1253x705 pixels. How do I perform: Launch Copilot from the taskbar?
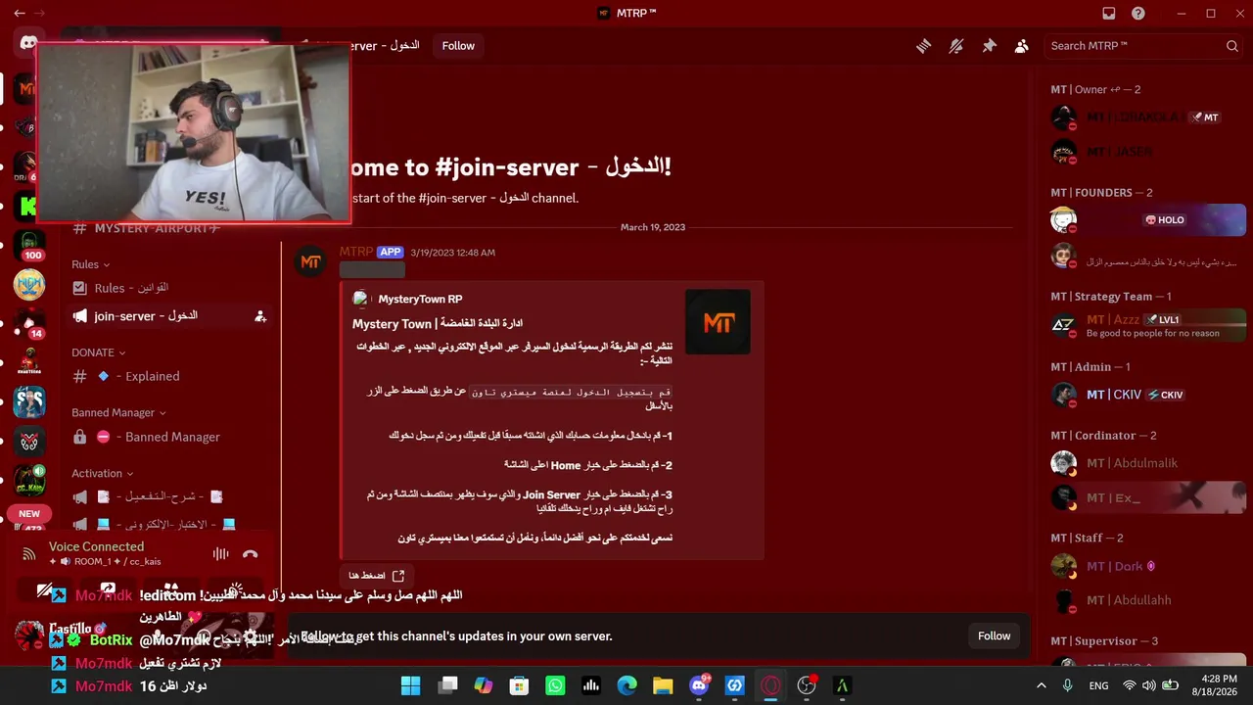[484, 685]
